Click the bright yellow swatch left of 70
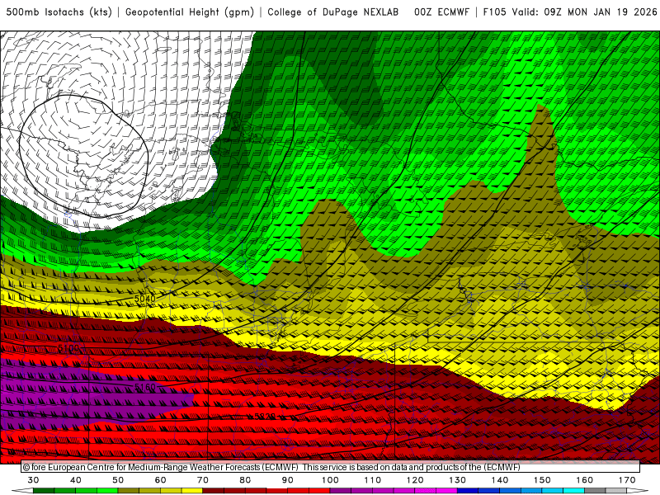Image resolution: width=660 pixels, height=495 pixels. click(x=192, y=491)
